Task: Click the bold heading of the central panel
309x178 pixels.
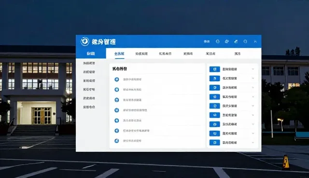Action: [x=120, y=69]
